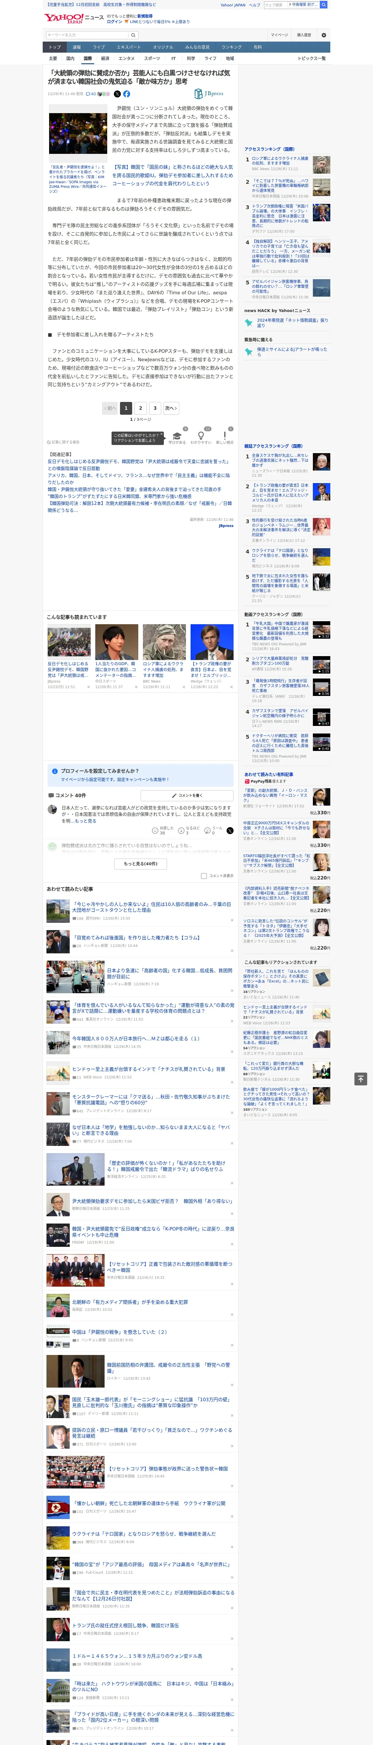Click the ログイン link
The image size is (373, 1745).
pos(115,22)
